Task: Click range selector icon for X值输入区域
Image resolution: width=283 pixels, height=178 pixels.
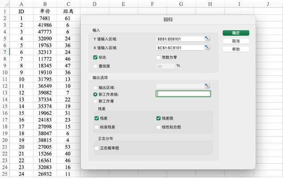Action: [x=207, y=48]
